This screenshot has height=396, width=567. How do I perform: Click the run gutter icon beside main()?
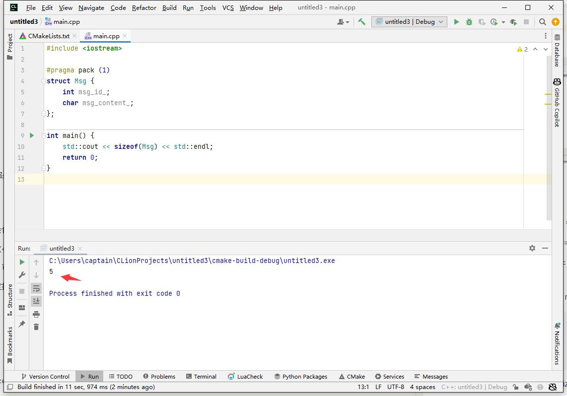coord(32,135)
